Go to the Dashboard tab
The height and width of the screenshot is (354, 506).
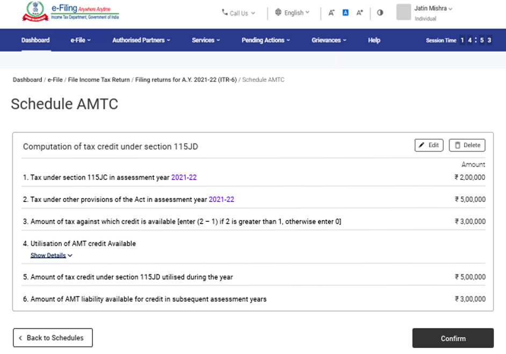[x=35, y=40]
